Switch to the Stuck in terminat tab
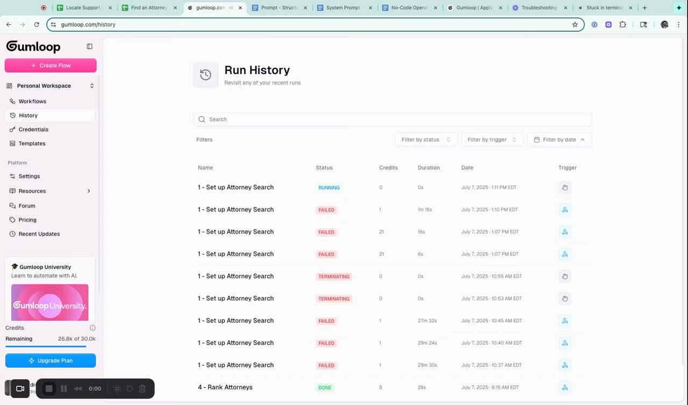This screenshot has height=405, width=688. [604, 8]
